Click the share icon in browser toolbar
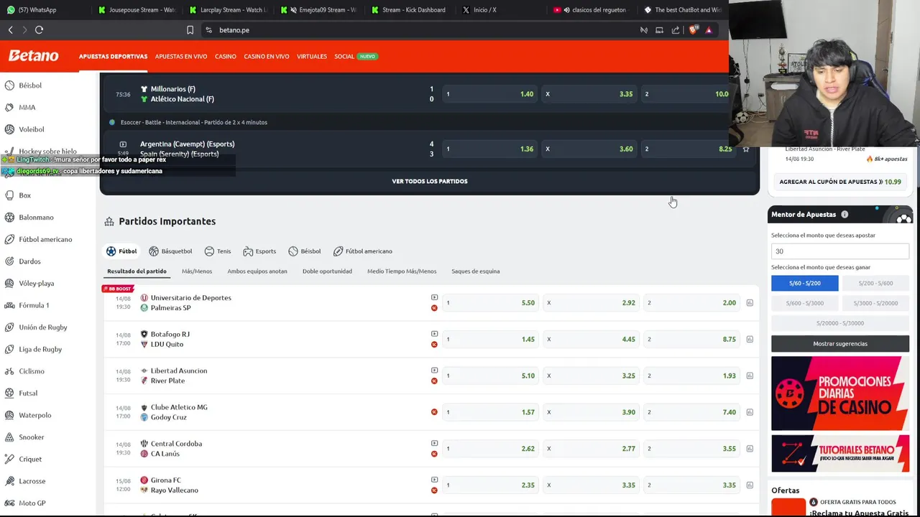Image resolution: width=920 pixels, height=517 pixels. [x=676, y=30]
